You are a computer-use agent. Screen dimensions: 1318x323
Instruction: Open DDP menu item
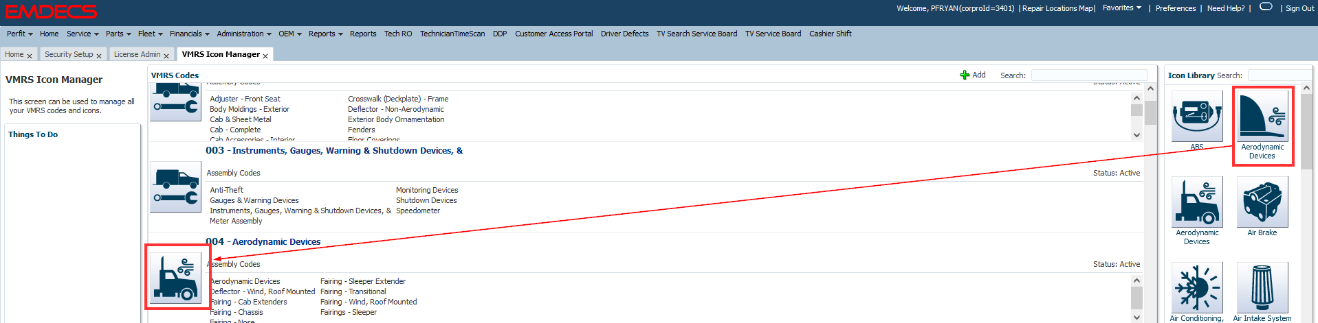[x=500, y=34]
